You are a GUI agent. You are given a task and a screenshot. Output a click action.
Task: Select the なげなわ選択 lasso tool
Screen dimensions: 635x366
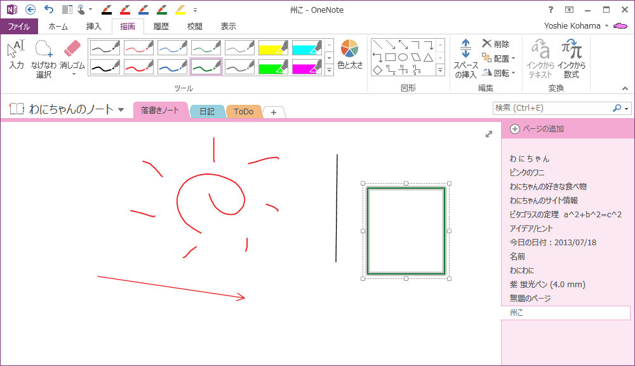coord(43,58)
